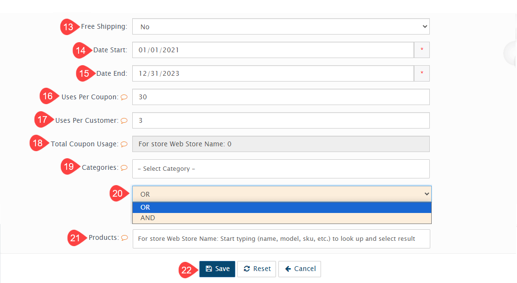Click the Categories help bubble icon
The height and width of the screenshot is (283, 517).
tap(124, 168)
